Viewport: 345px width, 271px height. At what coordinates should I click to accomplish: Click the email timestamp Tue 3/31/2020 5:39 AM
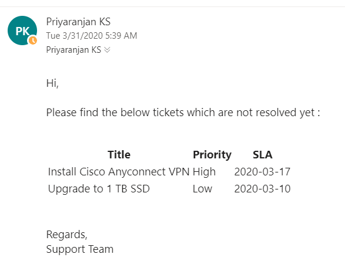tap(92, 36)
